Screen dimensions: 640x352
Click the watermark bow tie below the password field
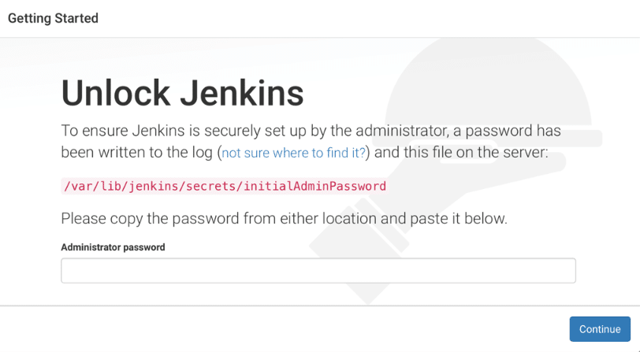[x=367, y=295]
